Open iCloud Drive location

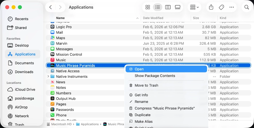[23, 89]
